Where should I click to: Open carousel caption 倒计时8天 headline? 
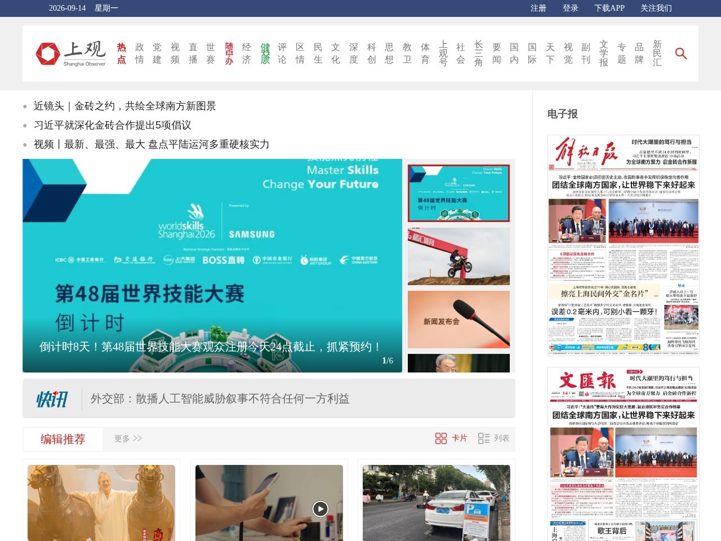(x=211, y=347)
